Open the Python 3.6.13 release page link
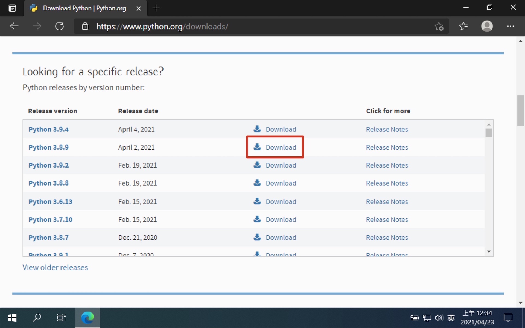Screen dimensions: 525x328 coord(50,202)
